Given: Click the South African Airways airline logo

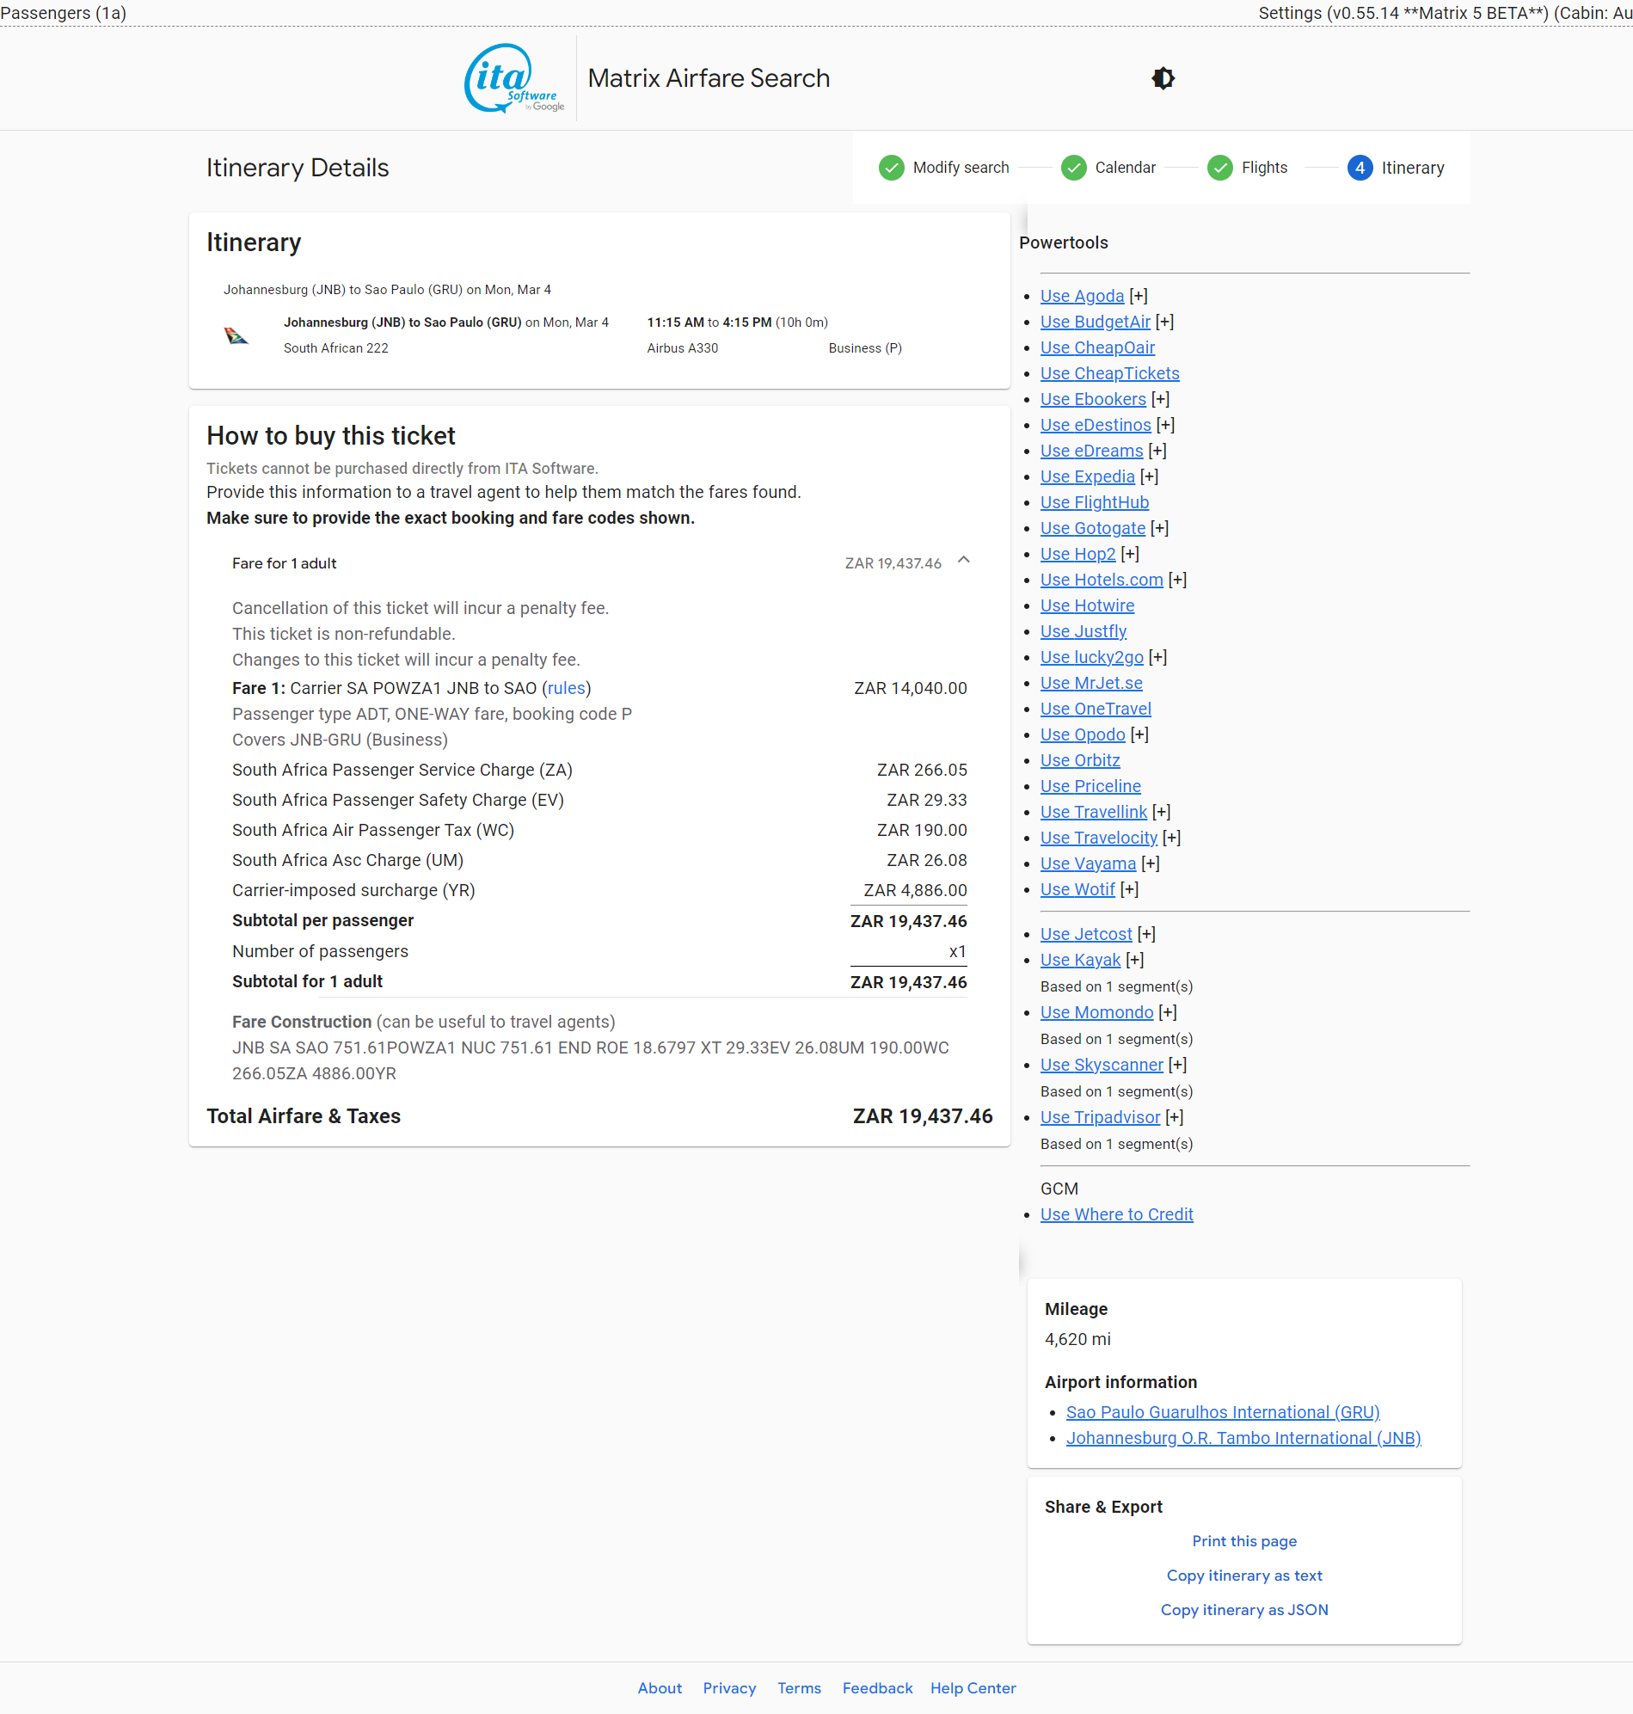Looking at the screenshot, I should tap(236, 336).
